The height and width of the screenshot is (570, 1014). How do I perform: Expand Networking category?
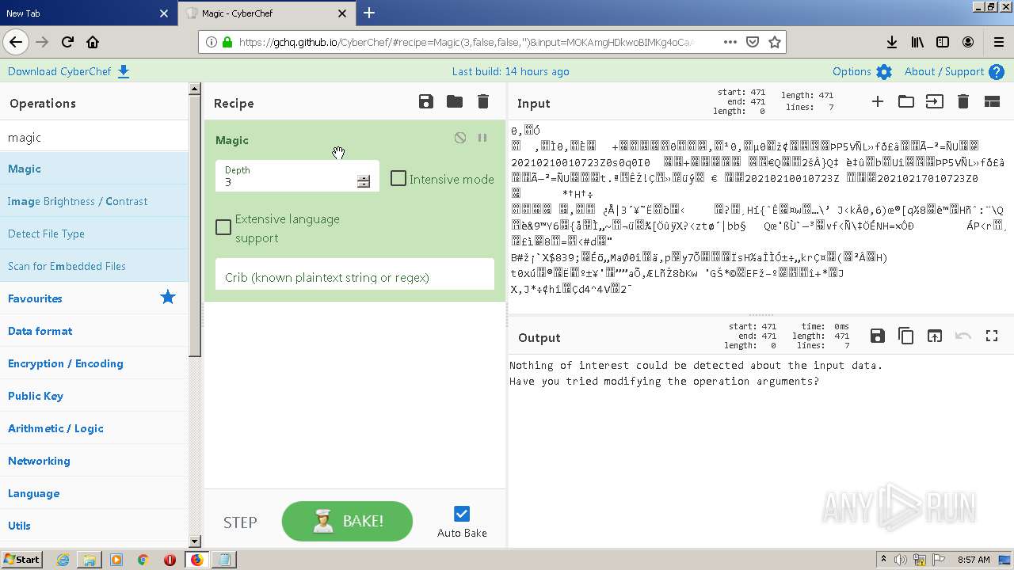point(94,461)
